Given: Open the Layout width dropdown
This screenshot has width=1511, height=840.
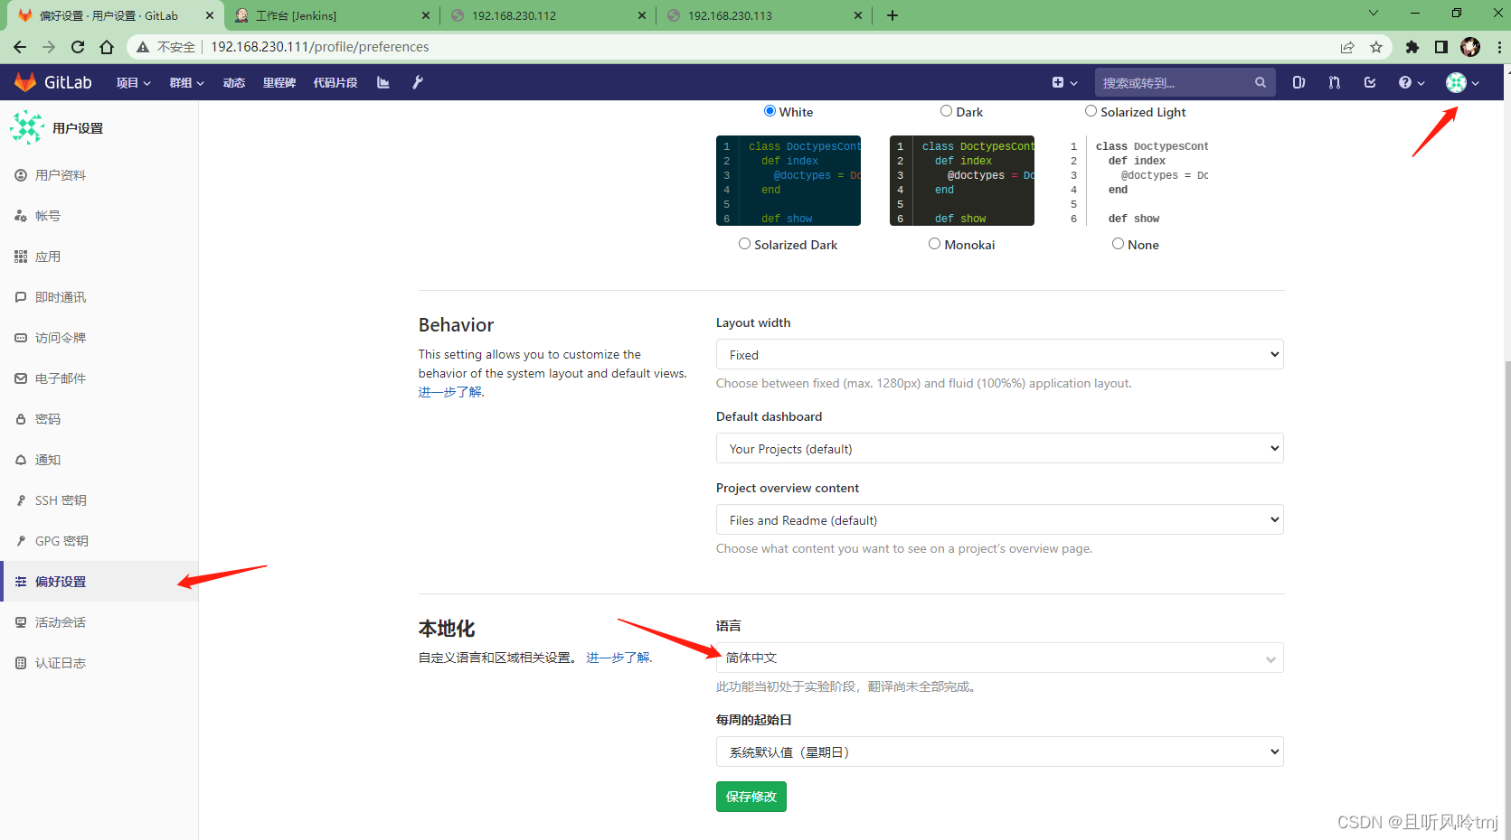Looking at the screenshot, I should [999, 354].
